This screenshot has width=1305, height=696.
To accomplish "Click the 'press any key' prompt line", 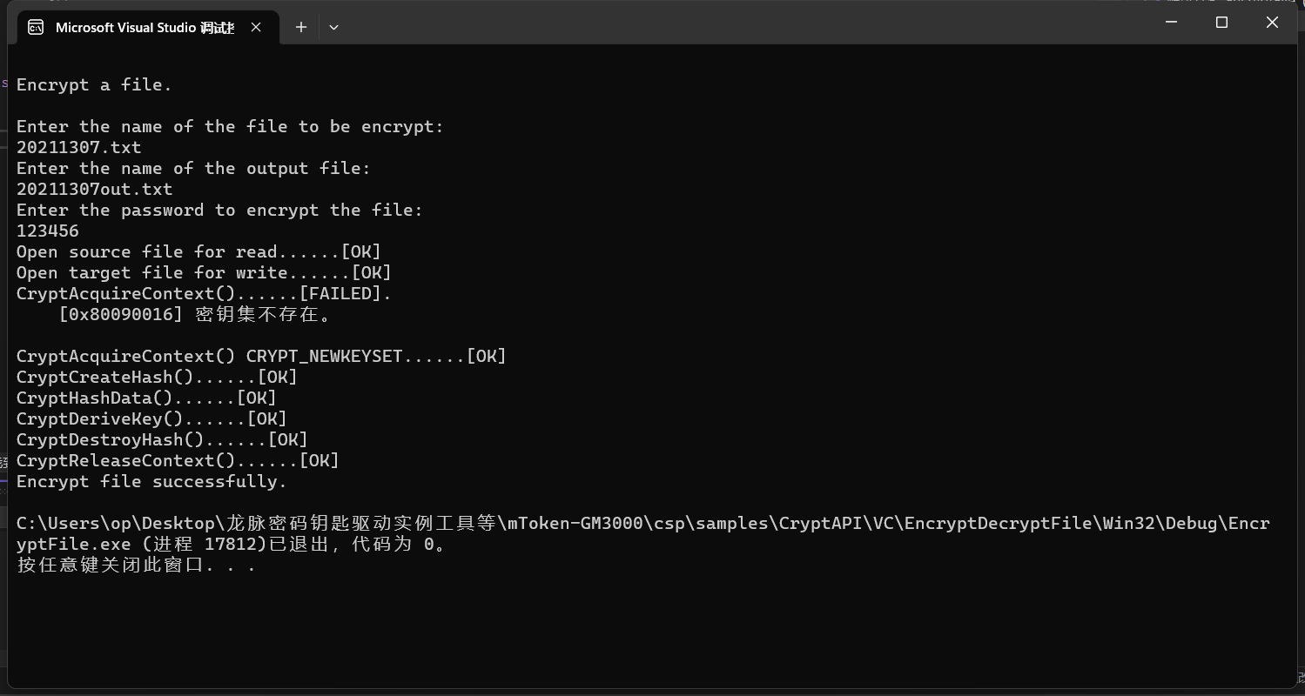I will [136, 565].
